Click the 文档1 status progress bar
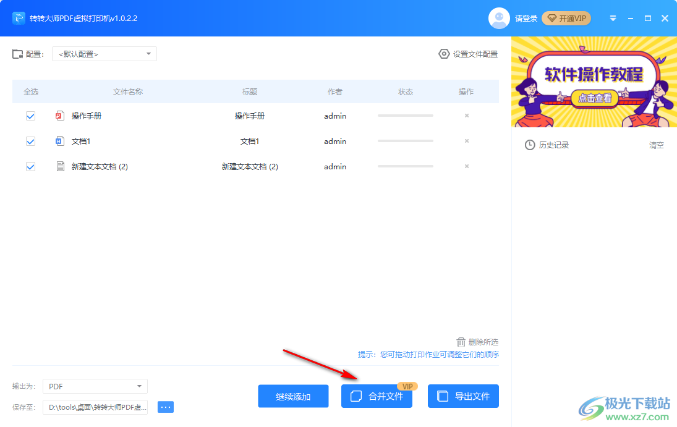 coord(406,141)
